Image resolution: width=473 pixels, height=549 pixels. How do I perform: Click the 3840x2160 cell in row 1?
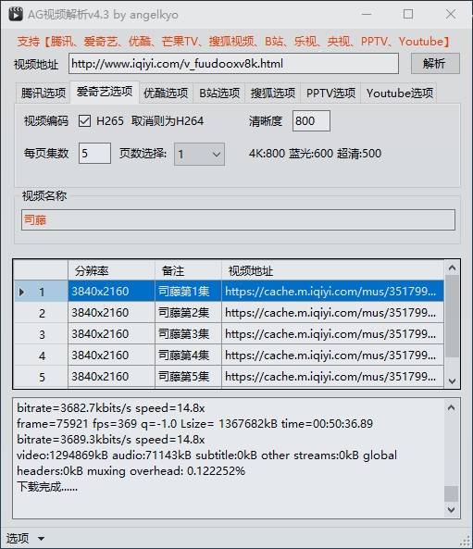click(111, 292)
